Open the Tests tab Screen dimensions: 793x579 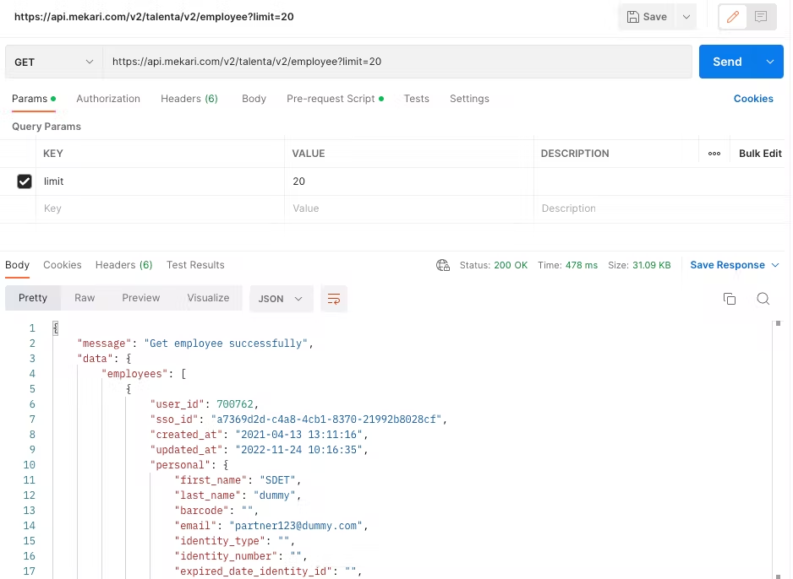click(416, 99)
